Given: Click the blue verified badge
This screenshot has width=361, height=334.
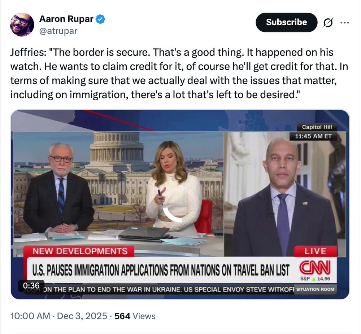Looking at the screenshot, I should [100, 19].
